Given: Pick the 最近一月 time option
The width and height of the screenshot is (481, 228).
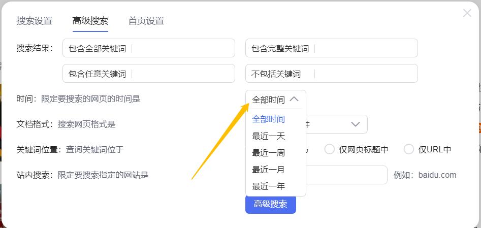Looking at the screenshot, I should (269, 170).
